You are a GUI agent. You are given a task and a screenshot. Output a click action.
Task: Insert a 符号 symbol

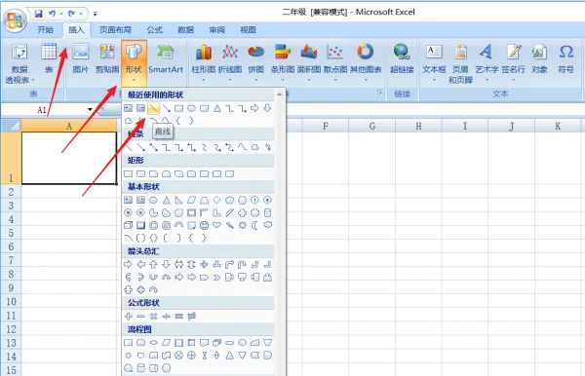tap(565, 58)
